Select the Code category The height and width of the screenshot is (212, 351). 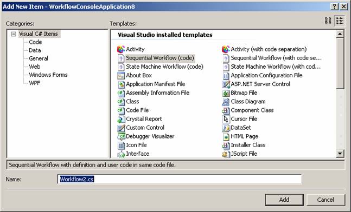(35, 42)
